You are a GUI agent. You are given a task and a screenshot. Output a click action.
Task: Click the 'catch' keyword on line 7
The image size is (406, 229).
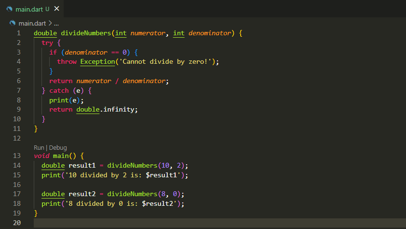point(59,90)
